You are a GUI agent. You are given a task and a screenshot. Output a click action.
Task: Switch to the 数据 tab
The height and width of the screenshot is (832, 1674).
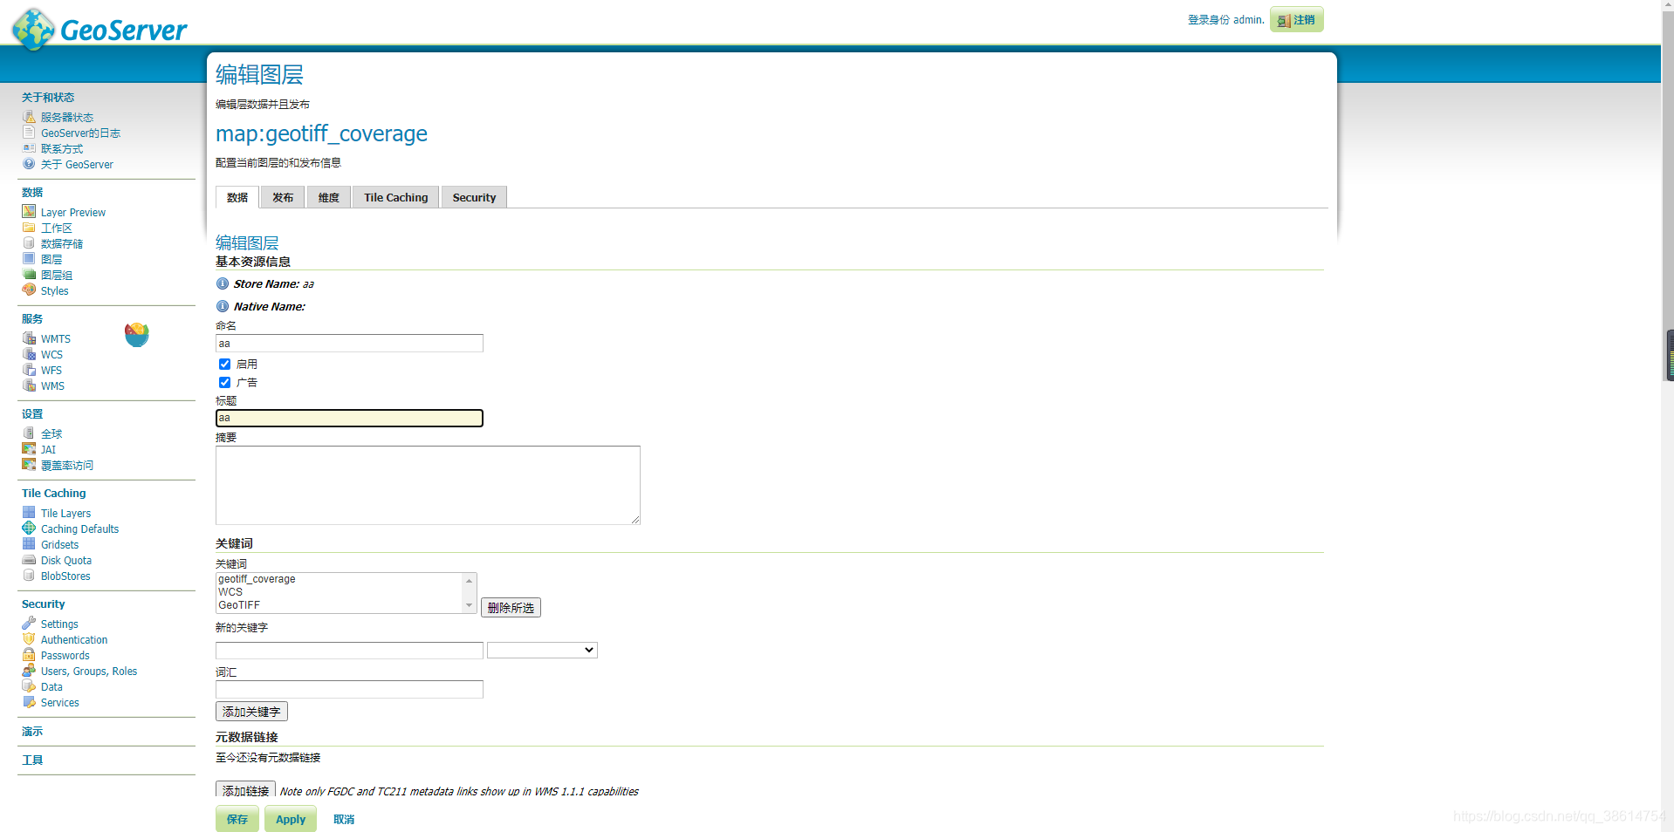coord(237,197)
